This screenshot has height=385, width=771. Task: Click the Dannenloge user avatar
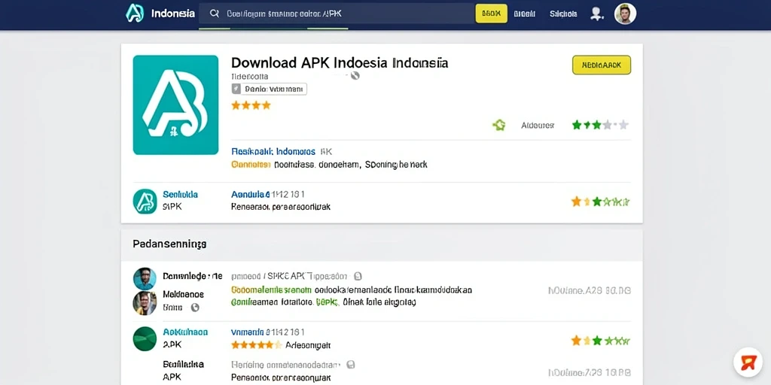(x=145, y=279)
